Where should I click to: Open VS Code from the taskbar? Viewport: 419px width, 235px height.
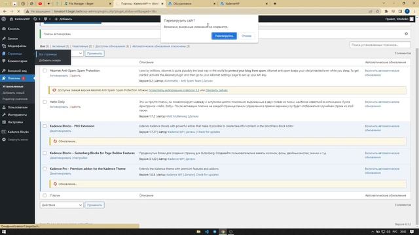[207, 232]
